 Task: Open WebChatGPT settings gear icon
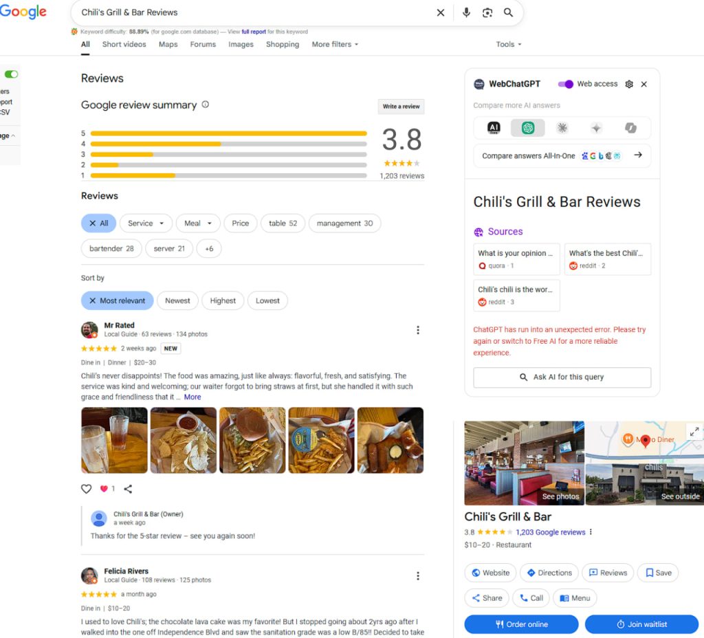tap(629, 84)
